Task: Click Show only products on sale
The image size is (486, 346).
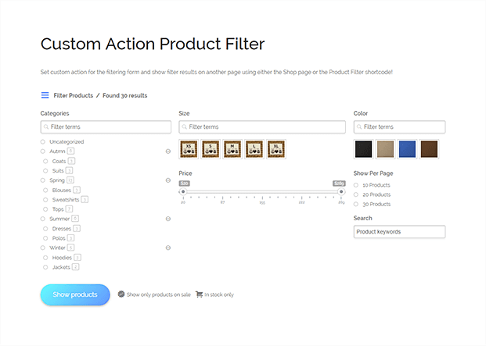Action: (158, 294)
